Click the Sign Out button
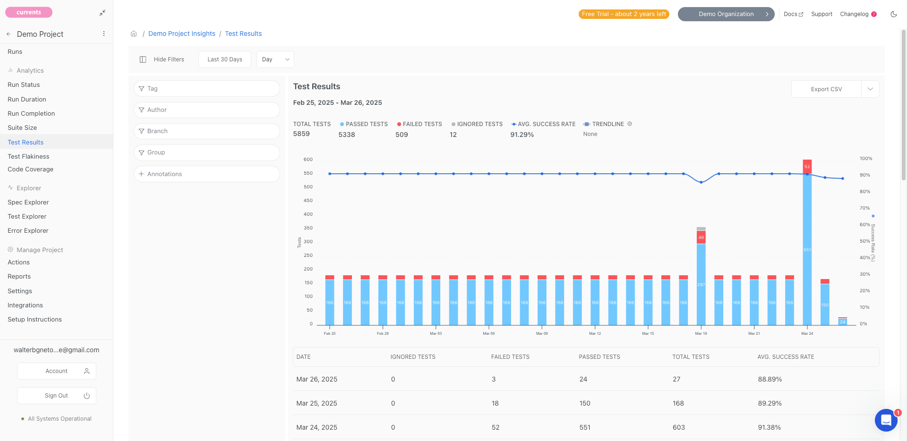The image size is (907, 441). 57,396
